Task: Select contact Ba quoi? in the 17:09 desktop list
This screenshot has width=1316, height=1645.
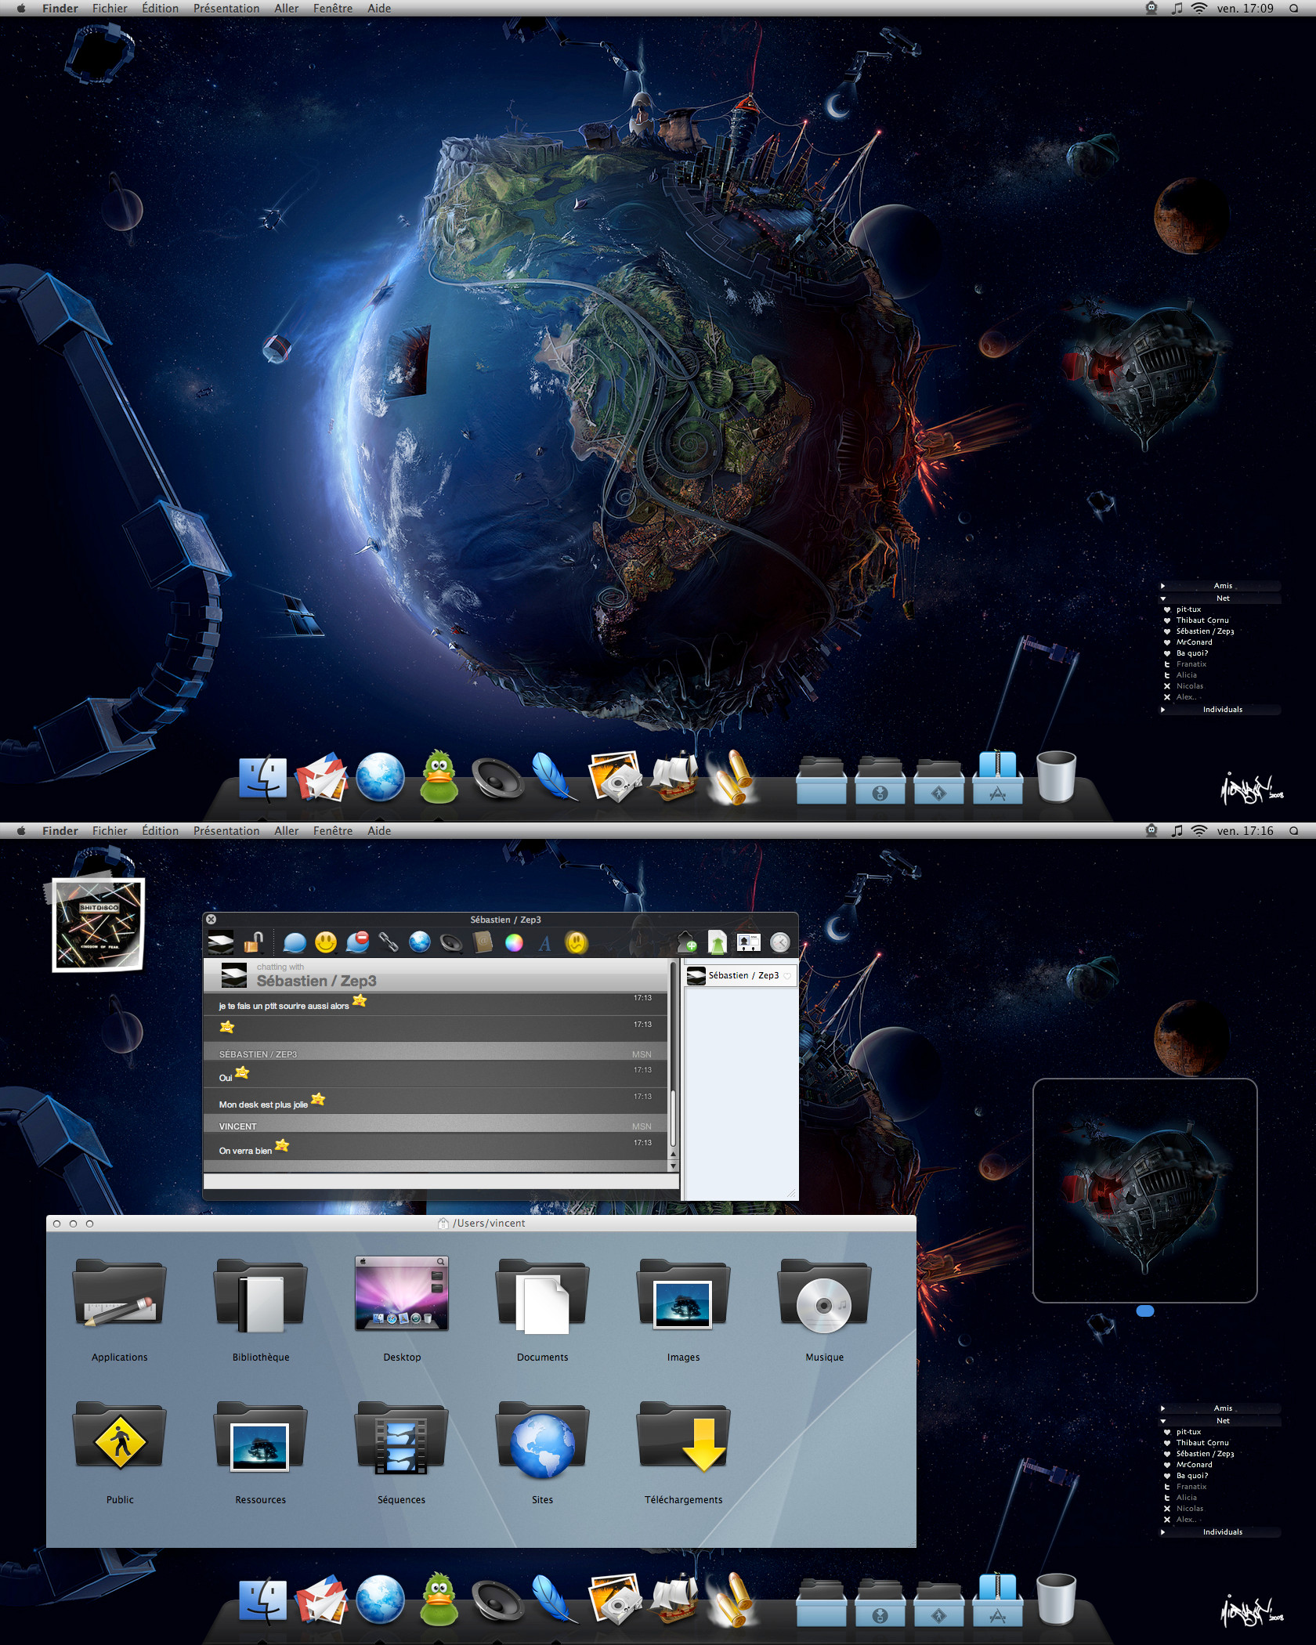Action: point(1191,653)
